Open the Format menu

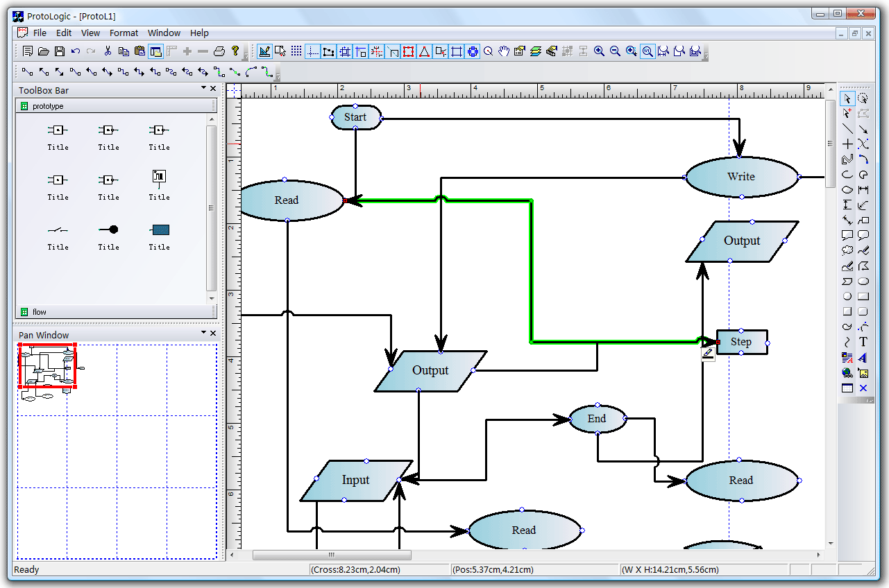[124, 33]
